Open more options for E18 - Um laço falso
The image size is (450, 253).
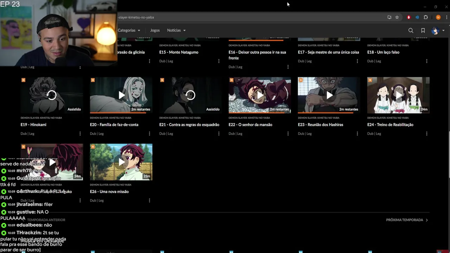[426, 61]
